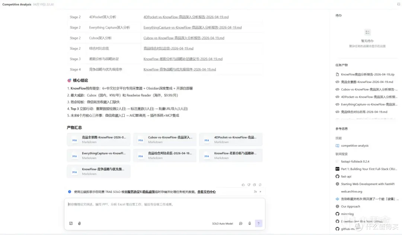The image size is (402, 235).
Task: Open web.archive.org reference
Action: (351, 191)
